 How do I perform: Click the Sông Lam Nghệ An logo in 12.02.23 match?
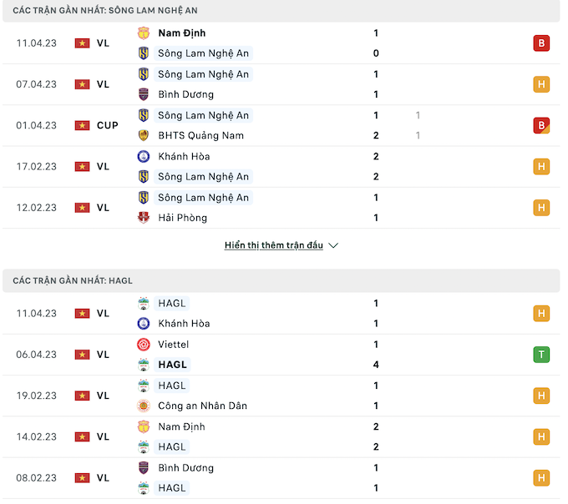click(144, 198)
